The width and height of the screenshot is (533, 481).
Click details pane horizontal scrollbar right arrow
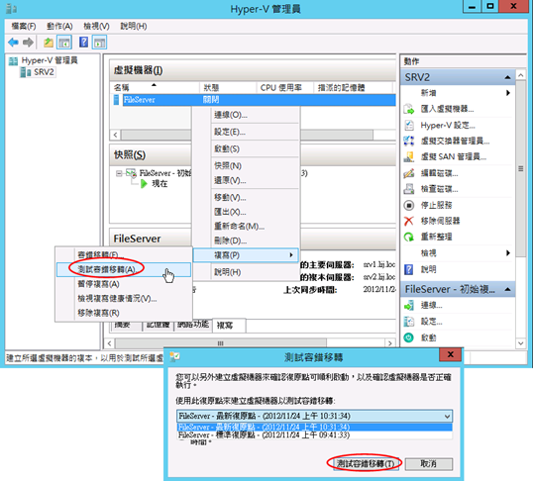point(390,343)
